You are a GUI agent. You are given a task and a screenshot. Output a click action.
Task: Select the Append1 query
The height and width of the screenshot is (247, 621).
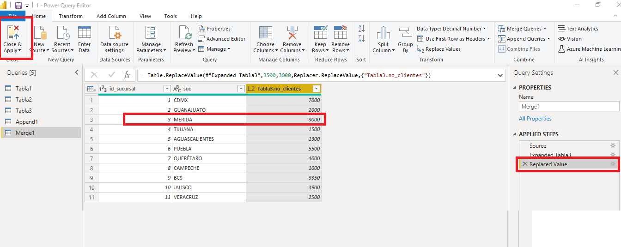(x=26, y=122)
